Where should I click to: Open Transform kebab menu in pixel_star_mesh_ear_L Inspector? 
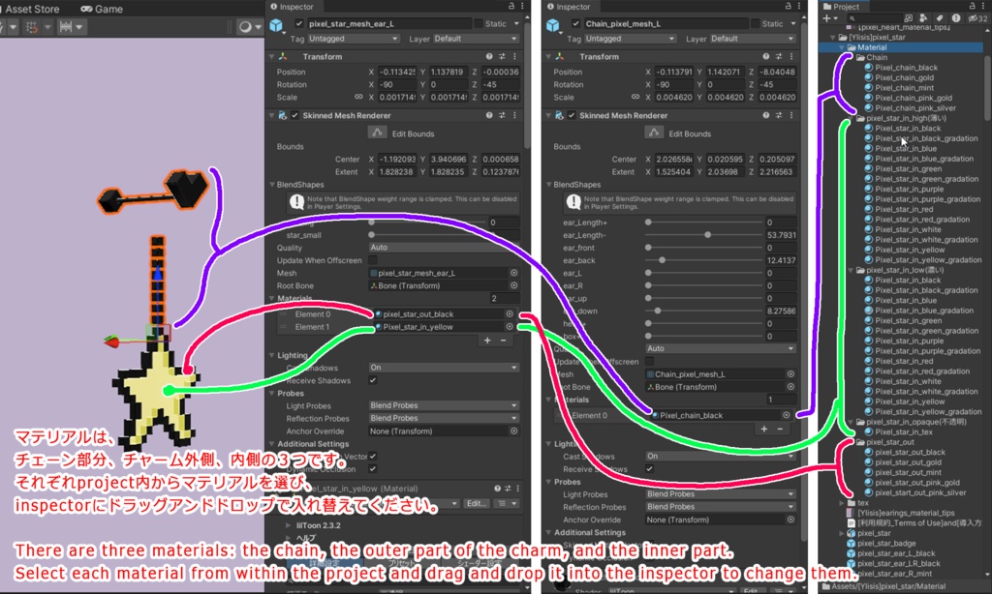pyautogui.click(x=514, y=56)
